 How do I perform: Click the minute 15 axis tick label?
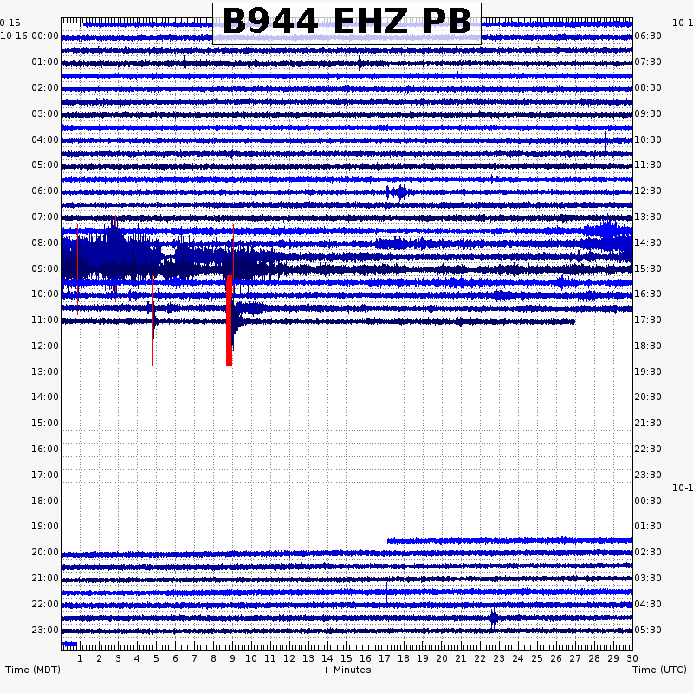point(346,658)
